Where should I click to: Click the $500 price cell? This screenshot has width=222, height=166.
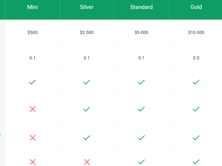pyautogui.click(x=33, y=32)
